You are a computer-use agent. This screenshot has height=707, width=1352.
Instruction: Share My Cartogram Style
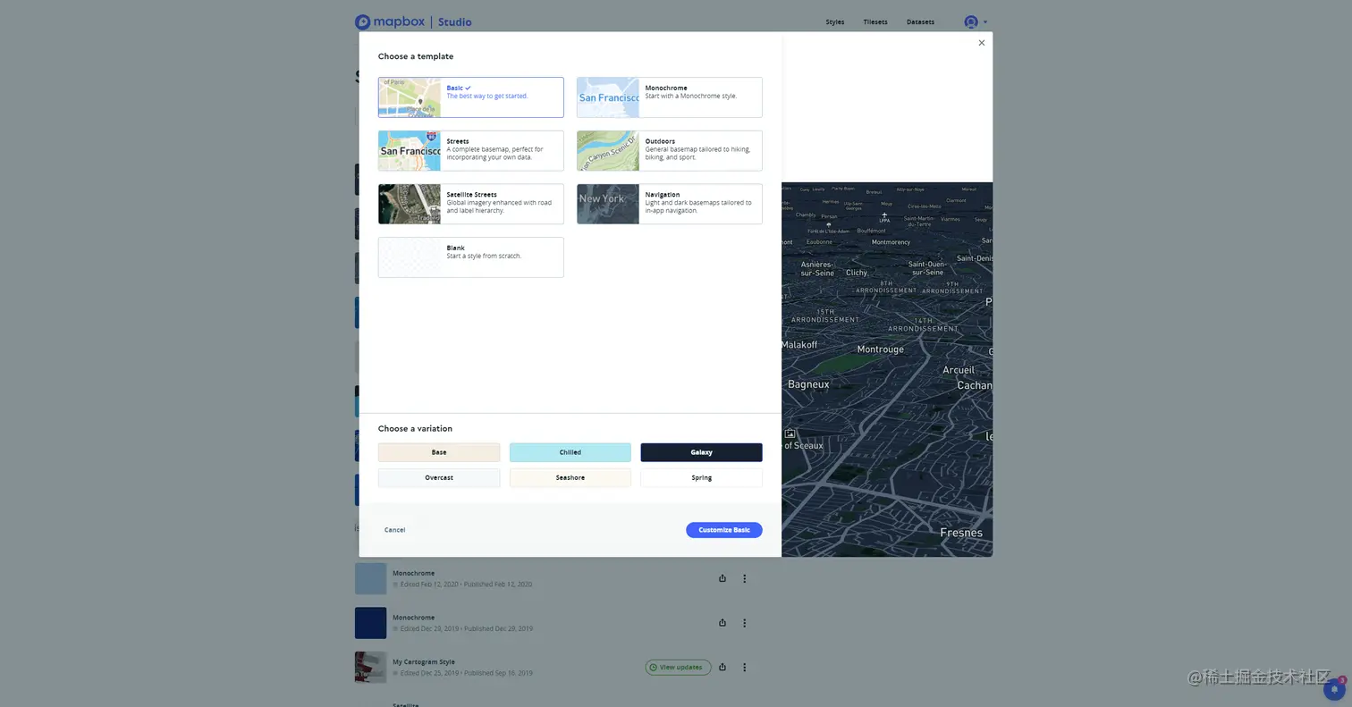coord(722,667)
